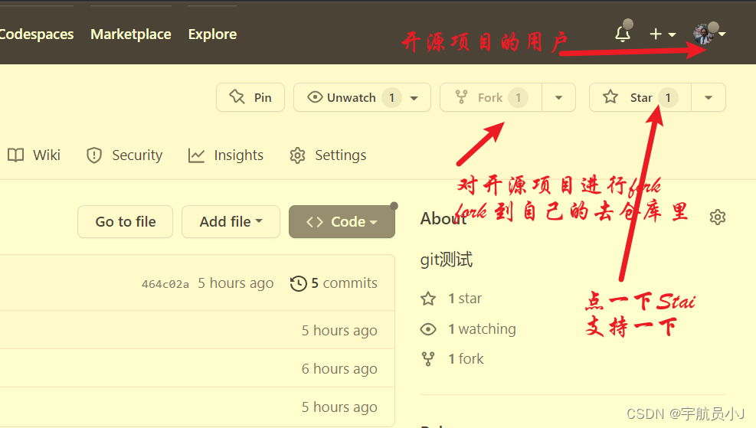Image resolution: width=756 pixels, height=428 pixels.
Task: Open the plus create-new menu
Action: click(663, 34)
